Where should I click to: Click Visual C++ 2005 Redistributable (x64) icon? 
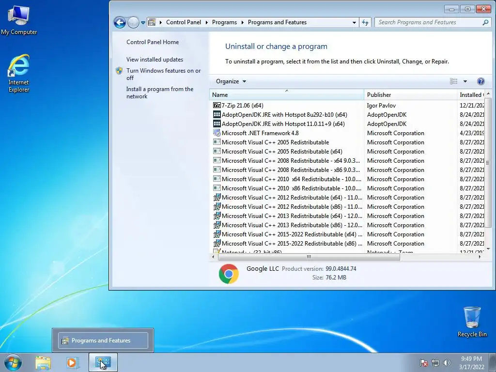pos(217,151)
